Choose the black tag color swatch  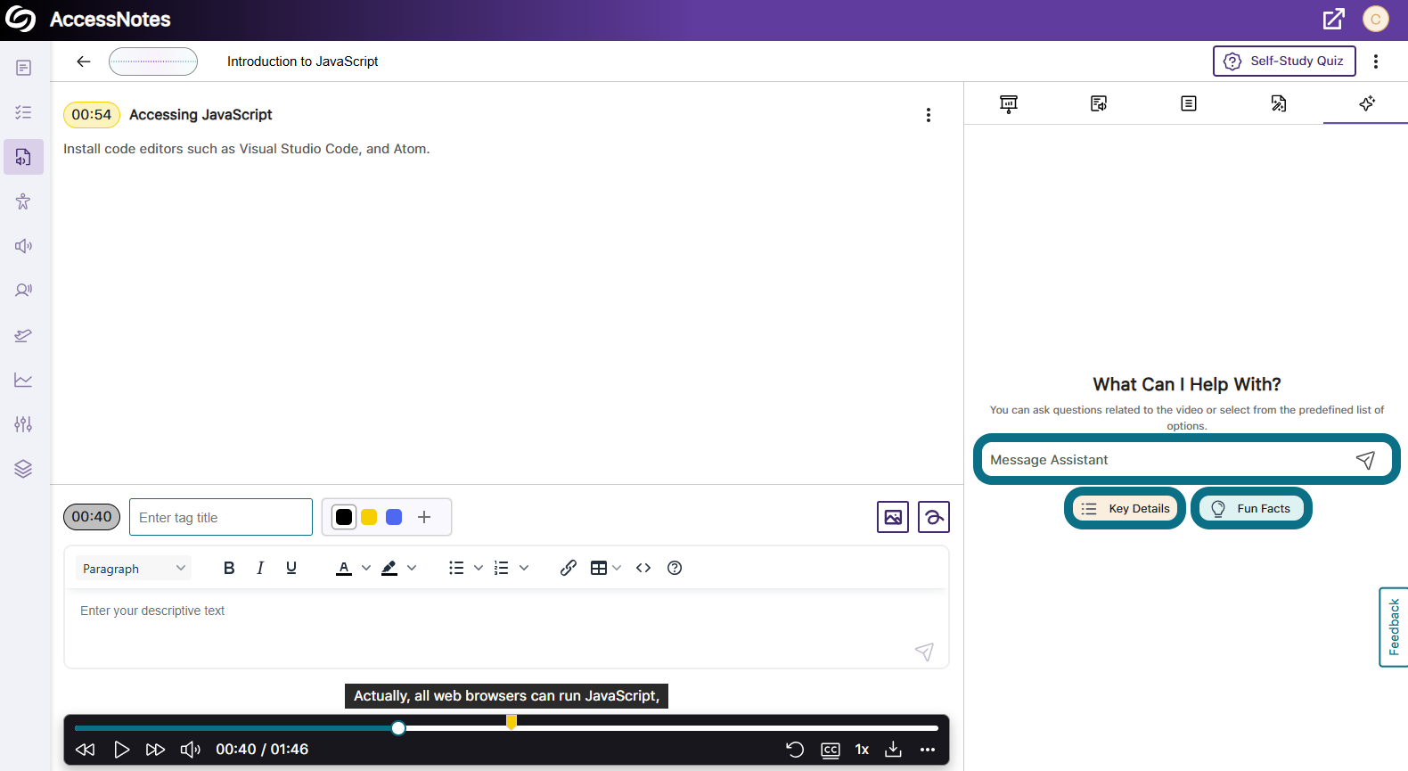pos(344,517)
